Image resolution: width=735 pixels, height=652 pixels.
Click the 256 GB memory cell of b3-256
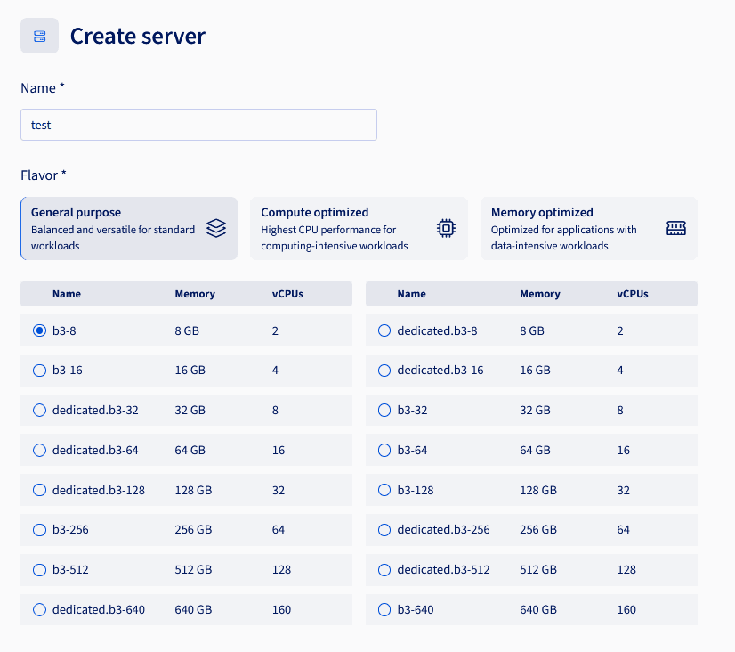click(193, 530)
